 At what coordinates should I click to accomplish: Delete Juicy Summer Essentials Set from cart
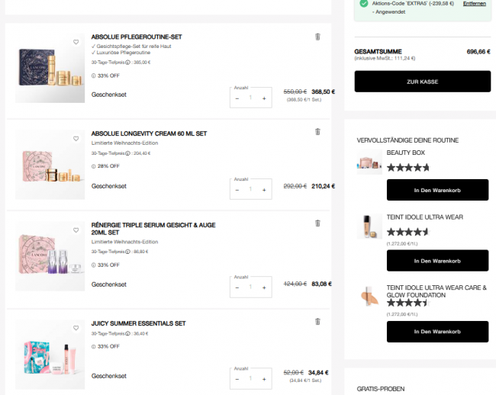pyautogui.click(x=317, y=322)
